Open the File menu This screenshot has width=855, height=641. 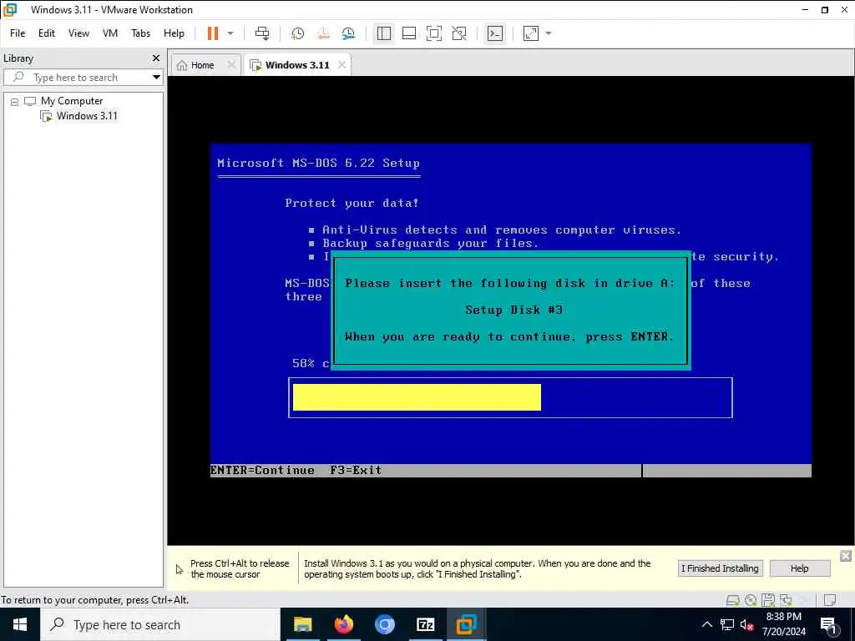click(18, 33)
